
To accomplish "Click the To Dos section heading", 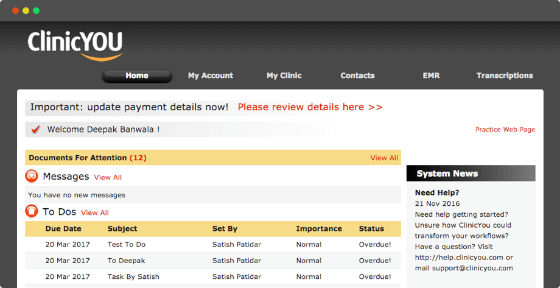I will [x=59, y=211].
